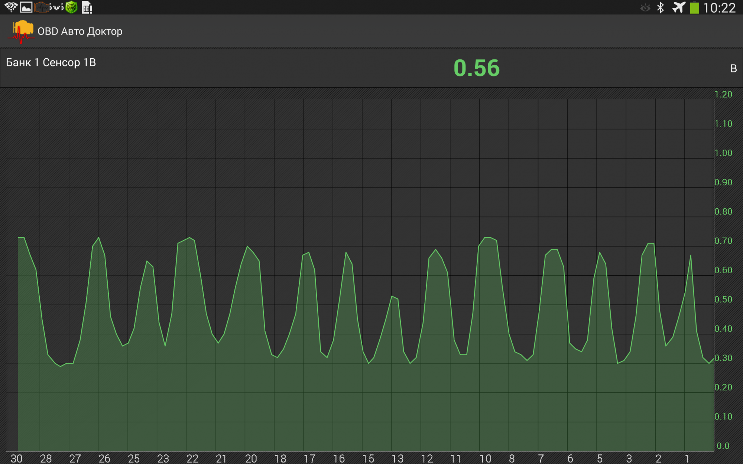Tap the OBD engine notification icon
Image resolution: width=743 pixels, height=464 pixels.
41,7
